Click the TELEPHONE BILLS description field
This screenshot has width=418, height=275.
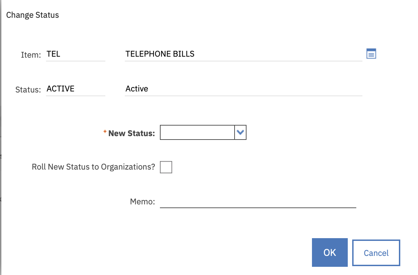(x=243, y=54)
